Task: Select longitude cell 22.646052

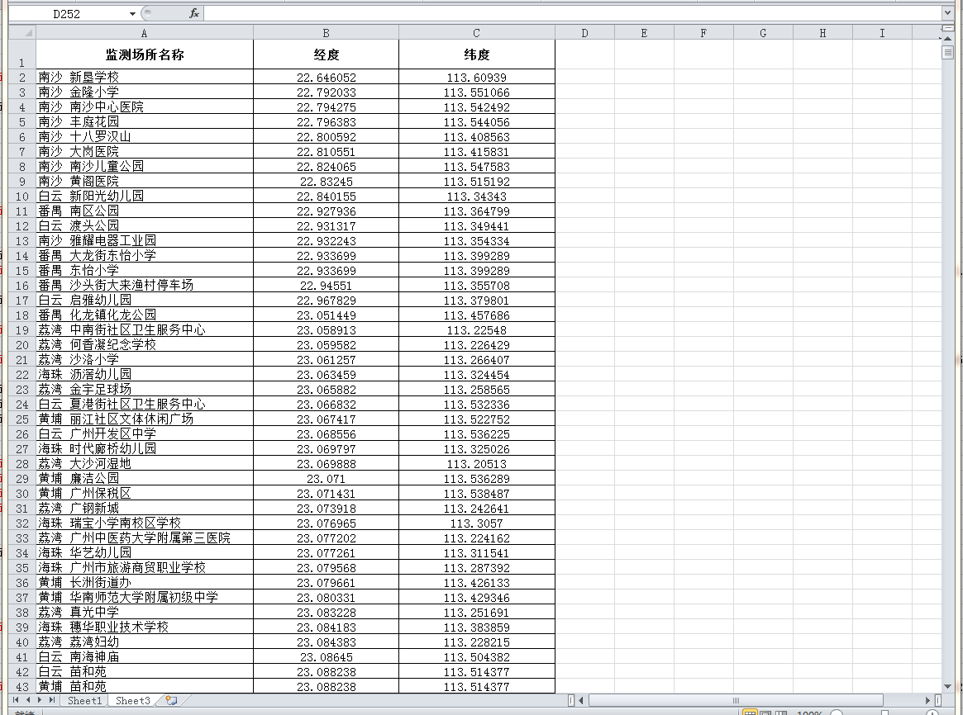Action: click(x=327, y=78)
